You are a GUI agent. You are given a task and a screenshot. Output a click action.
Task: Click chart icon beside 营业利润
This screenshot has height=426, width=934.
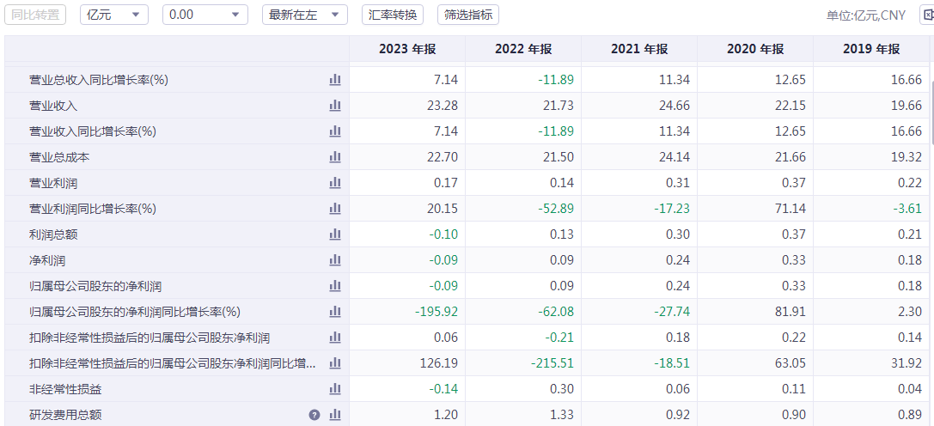pos(335,183)
